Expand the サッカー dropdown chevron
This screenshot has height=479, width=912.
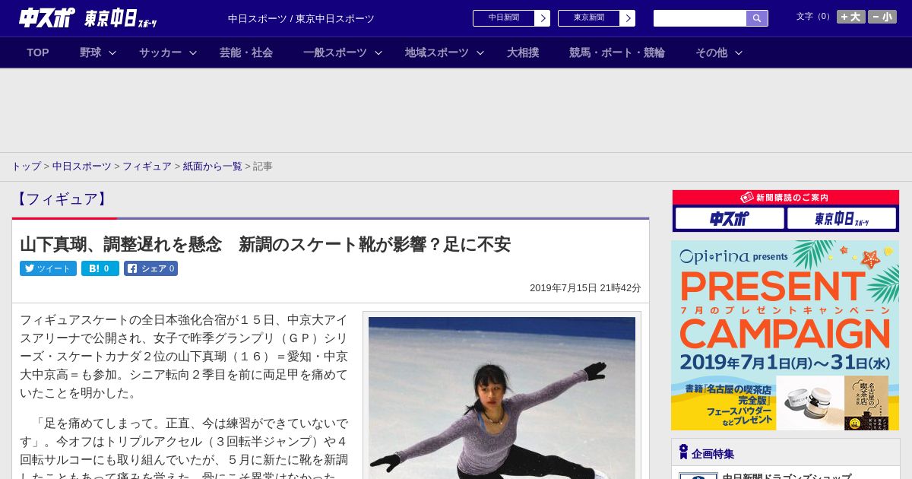(193, 52)
